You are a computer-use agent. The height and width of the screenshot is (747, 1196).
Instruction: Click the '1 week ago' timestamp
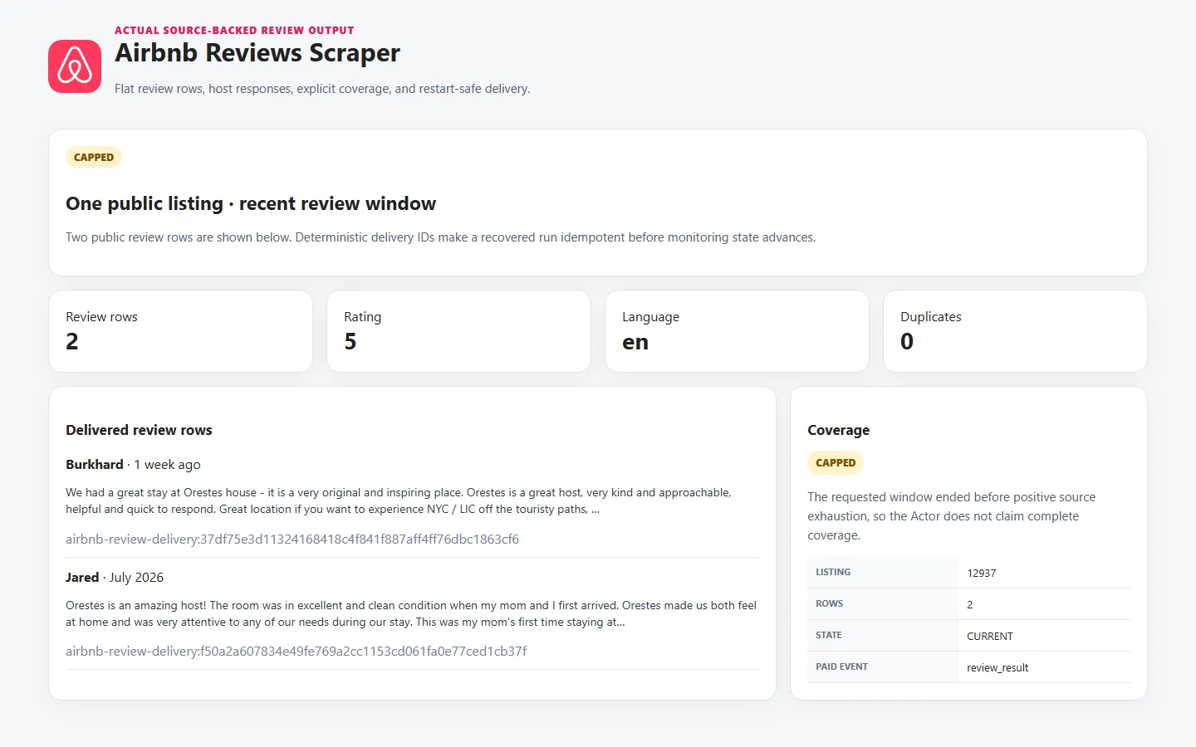click(167, 465)
